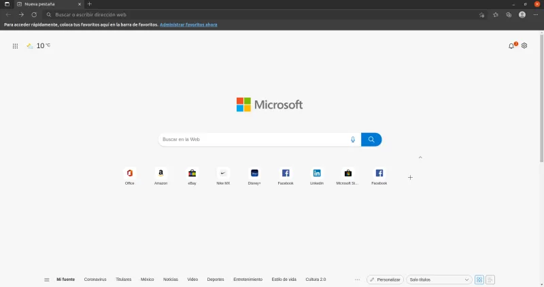Viewport: 544px width, 287px height.
Task: Click the Microsoft logo
Action: click(269, 104)
